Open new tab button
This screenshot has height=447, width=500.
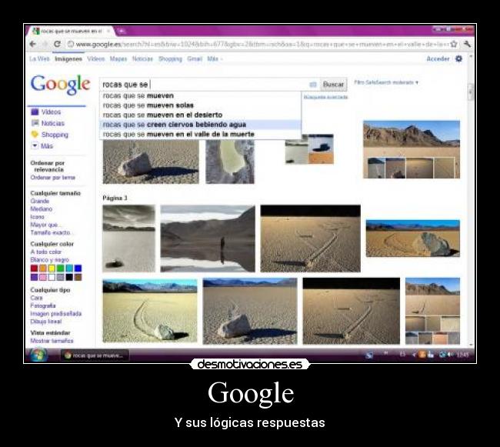122,31
